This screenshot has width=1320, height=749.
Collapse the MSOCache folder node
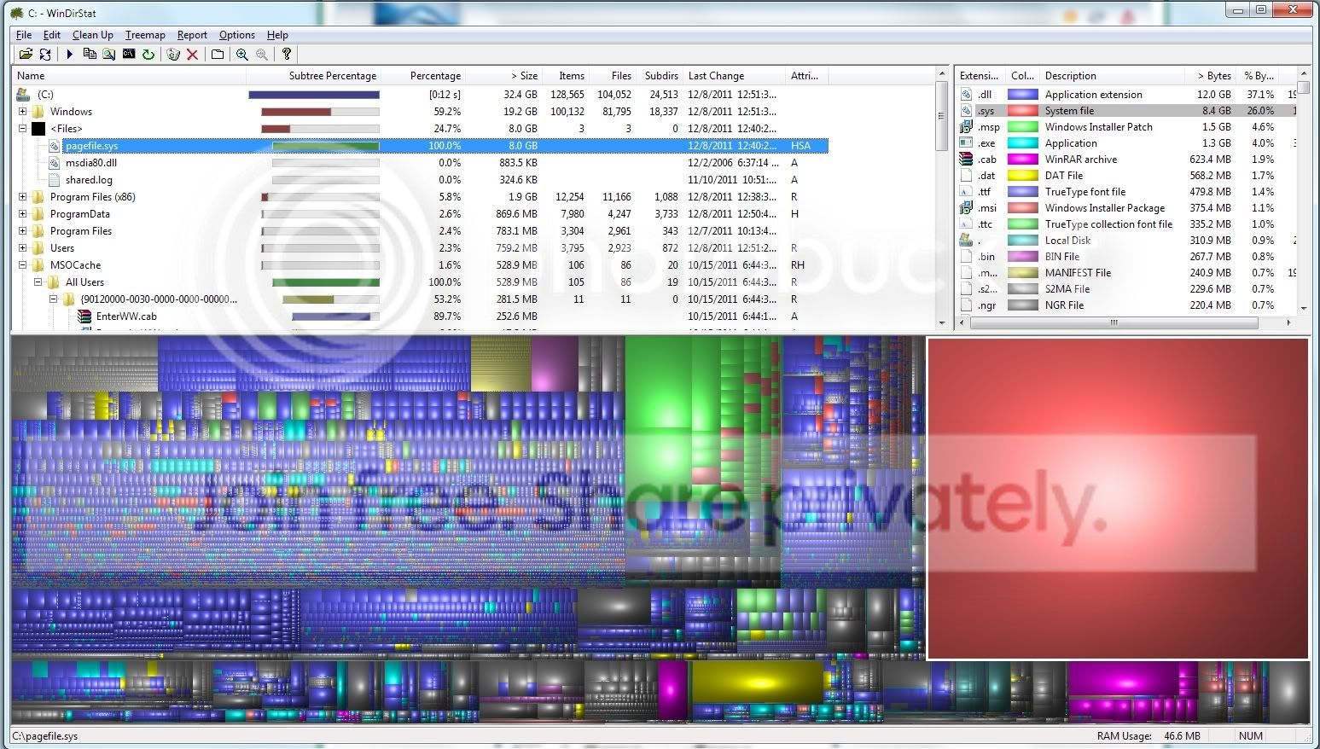click(x=22, y=265)
